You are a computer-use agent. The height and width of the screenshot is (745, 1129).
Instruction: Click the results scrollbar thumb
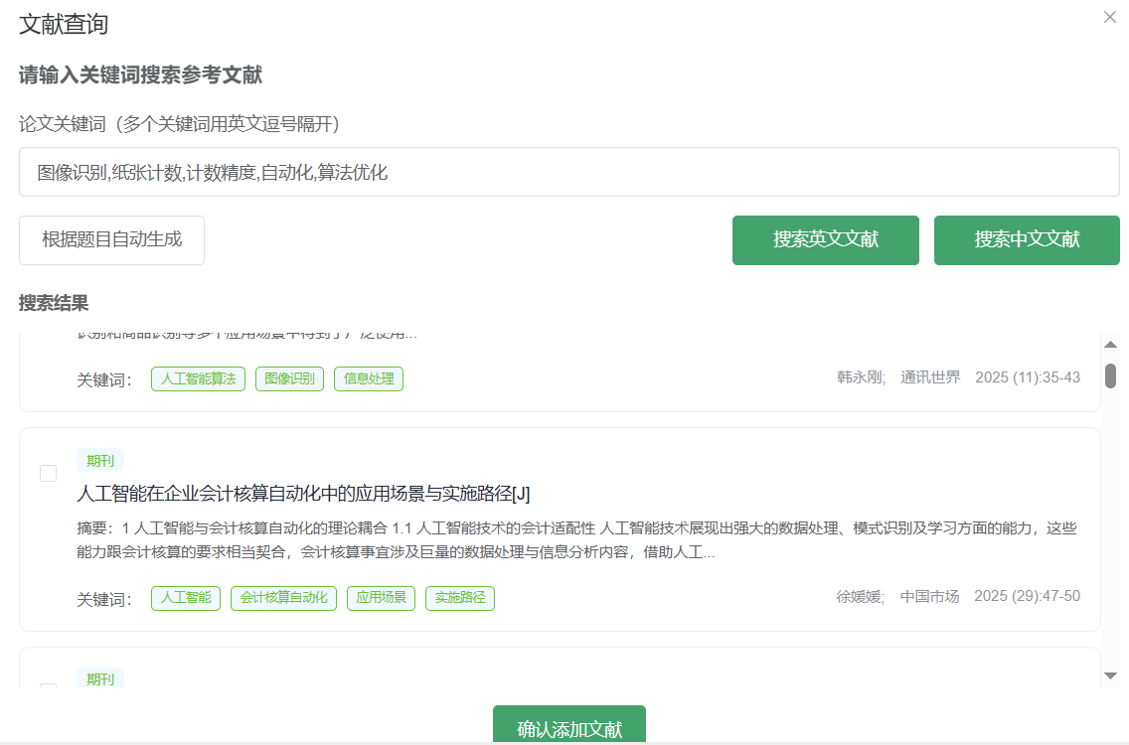(x=1109, y=377)
